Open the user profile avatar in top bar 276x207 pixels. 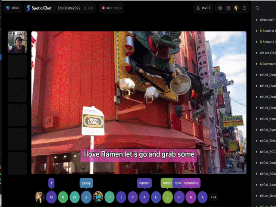[236, 8]
